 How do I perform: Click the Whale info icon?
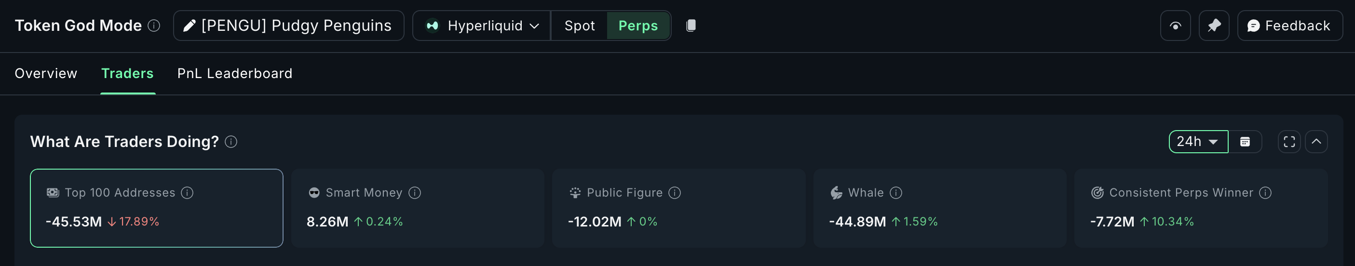pos(896,193)
